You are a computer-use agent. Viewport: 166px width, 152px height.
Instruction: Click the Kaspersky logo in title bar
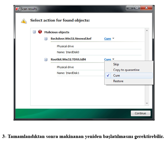17,9
